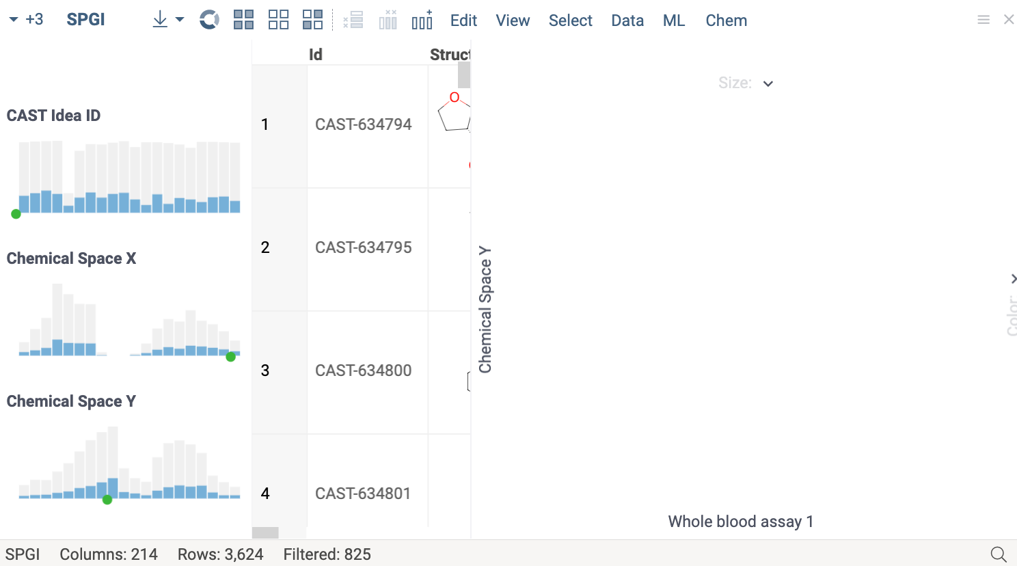Screen dimensions: 1017x566
Task: Open the View menu
Action: (513, 21)
